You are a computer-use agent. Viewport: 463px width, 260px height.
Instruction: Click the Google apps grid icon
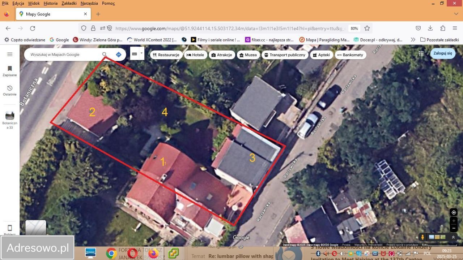[421, 53]
